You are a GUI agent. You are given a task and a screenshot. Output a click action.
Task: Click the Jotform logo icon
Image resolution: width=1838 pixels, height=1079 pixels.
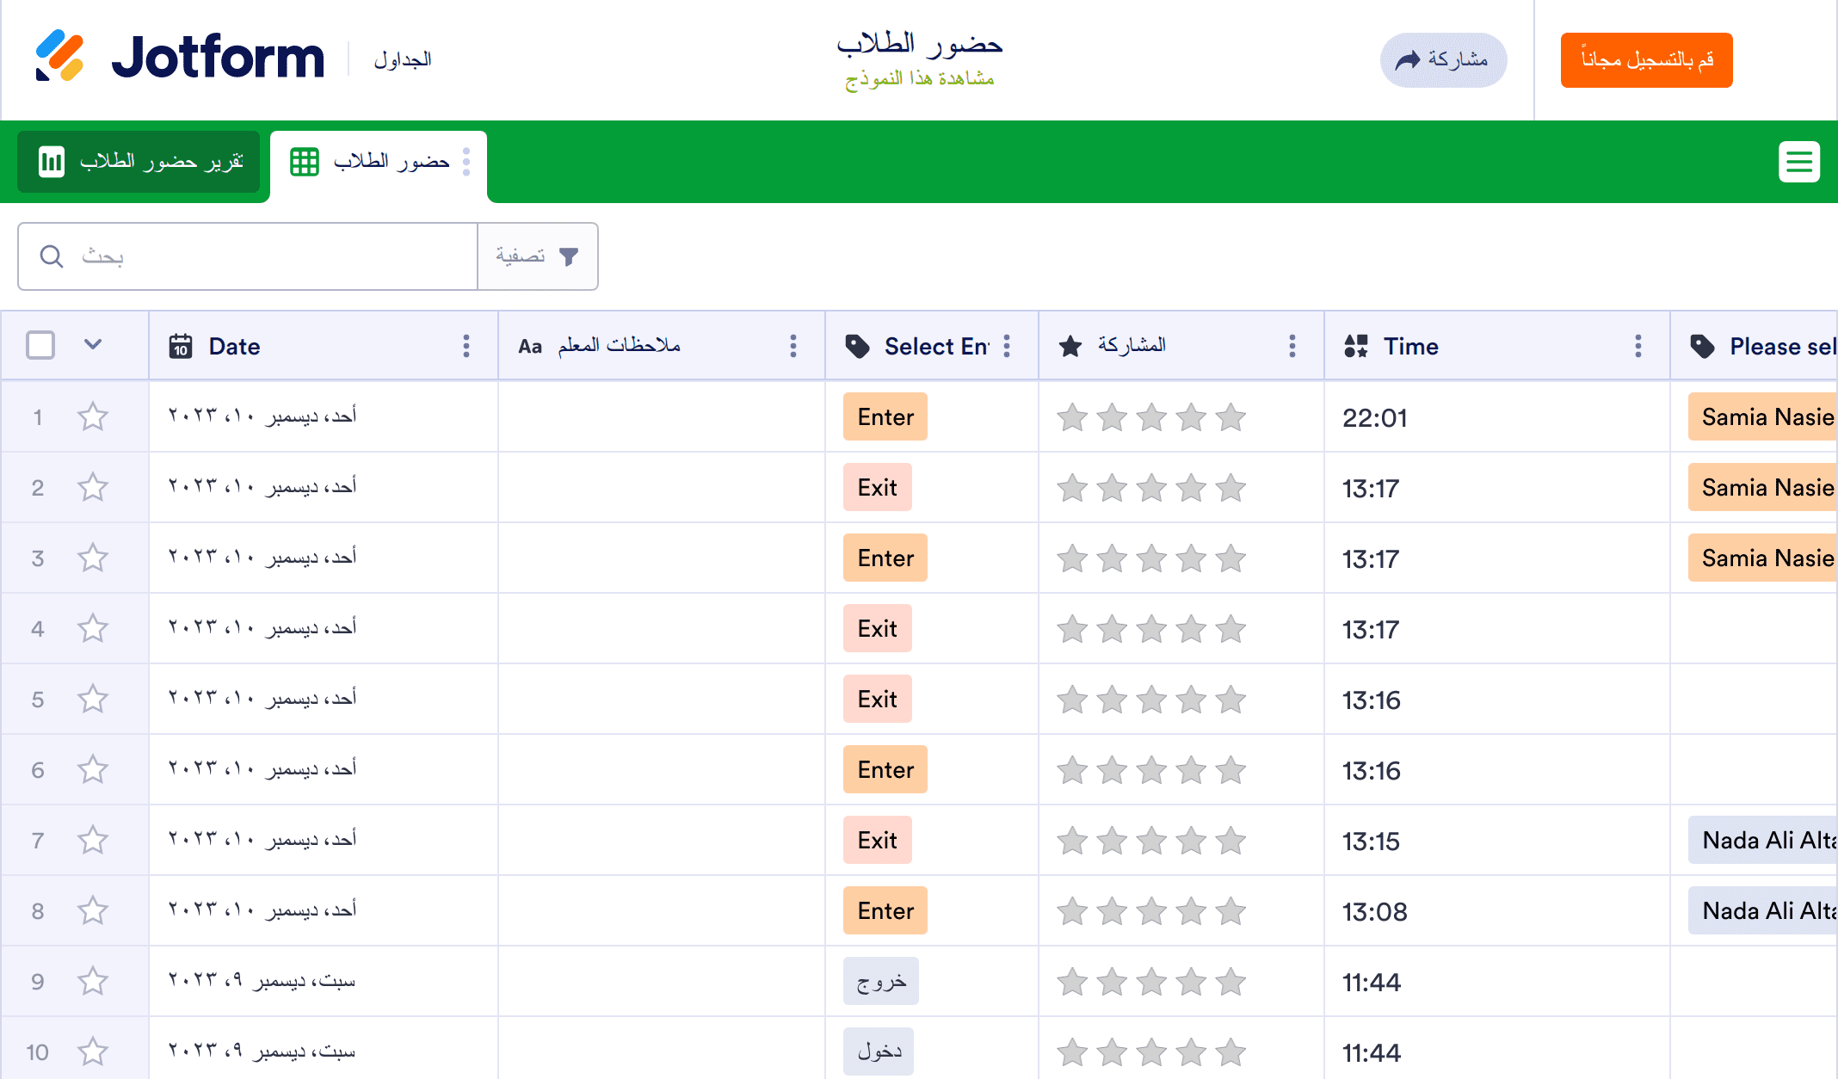(59, 56)
